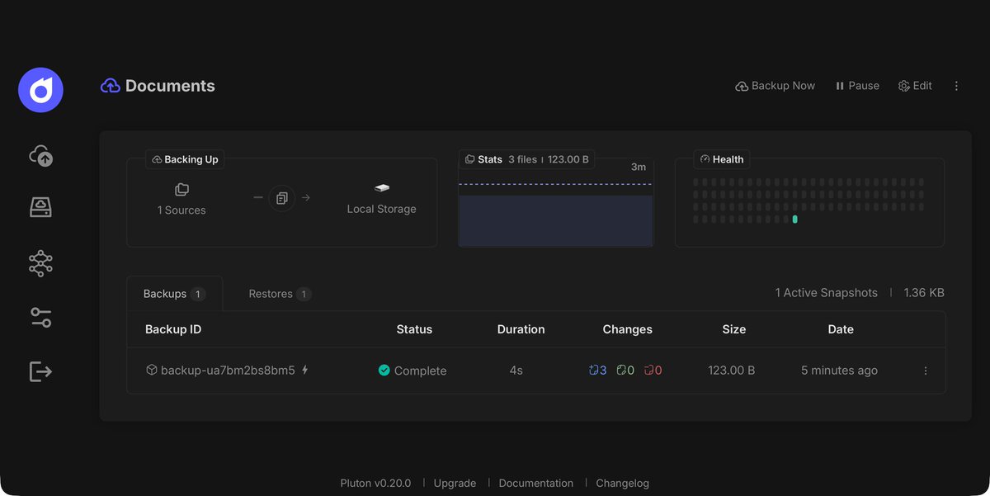Click the green health indicator bar

point(795,220)
